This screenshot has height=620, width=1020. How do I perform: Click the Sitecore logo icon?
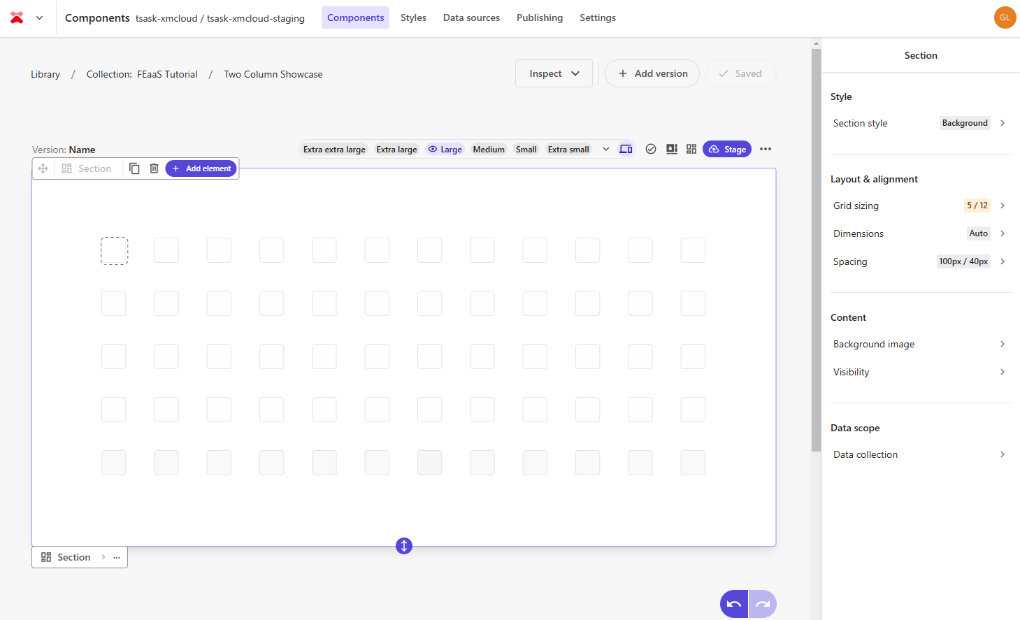click(17, 18)
